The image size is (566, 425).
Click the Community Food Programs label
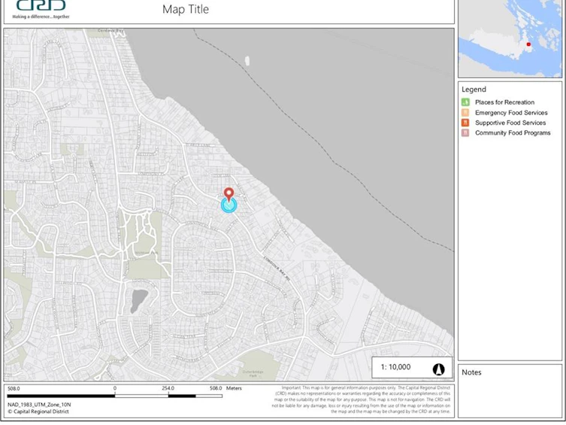(513, 132)
